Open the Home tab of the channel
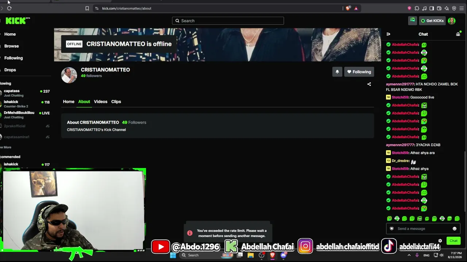 (x=69, y=102)
